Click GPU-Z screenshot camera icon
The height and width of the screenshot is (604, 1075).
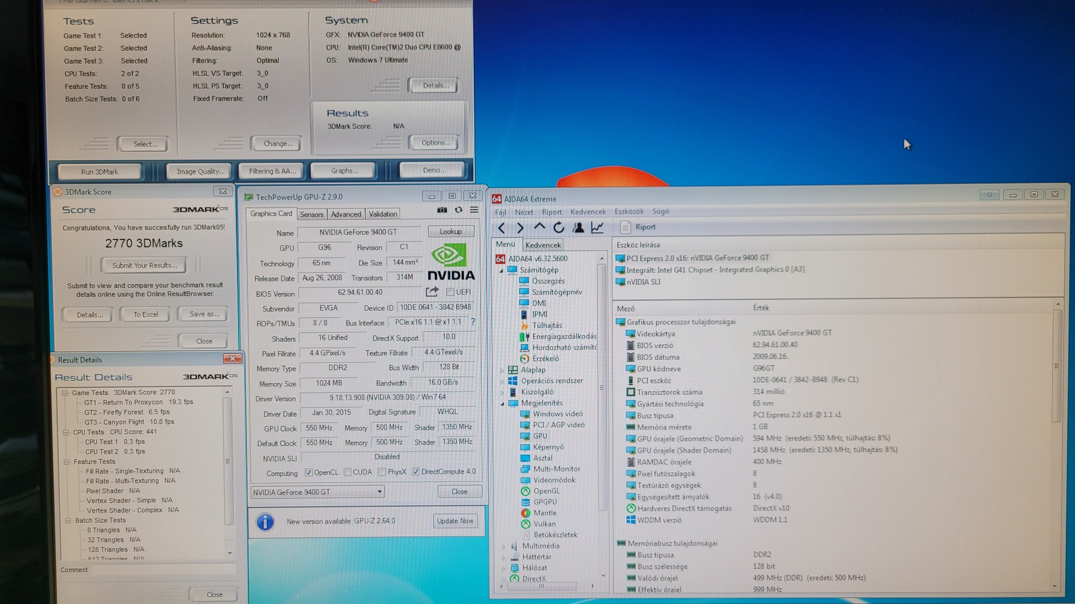tap(442, 210)
